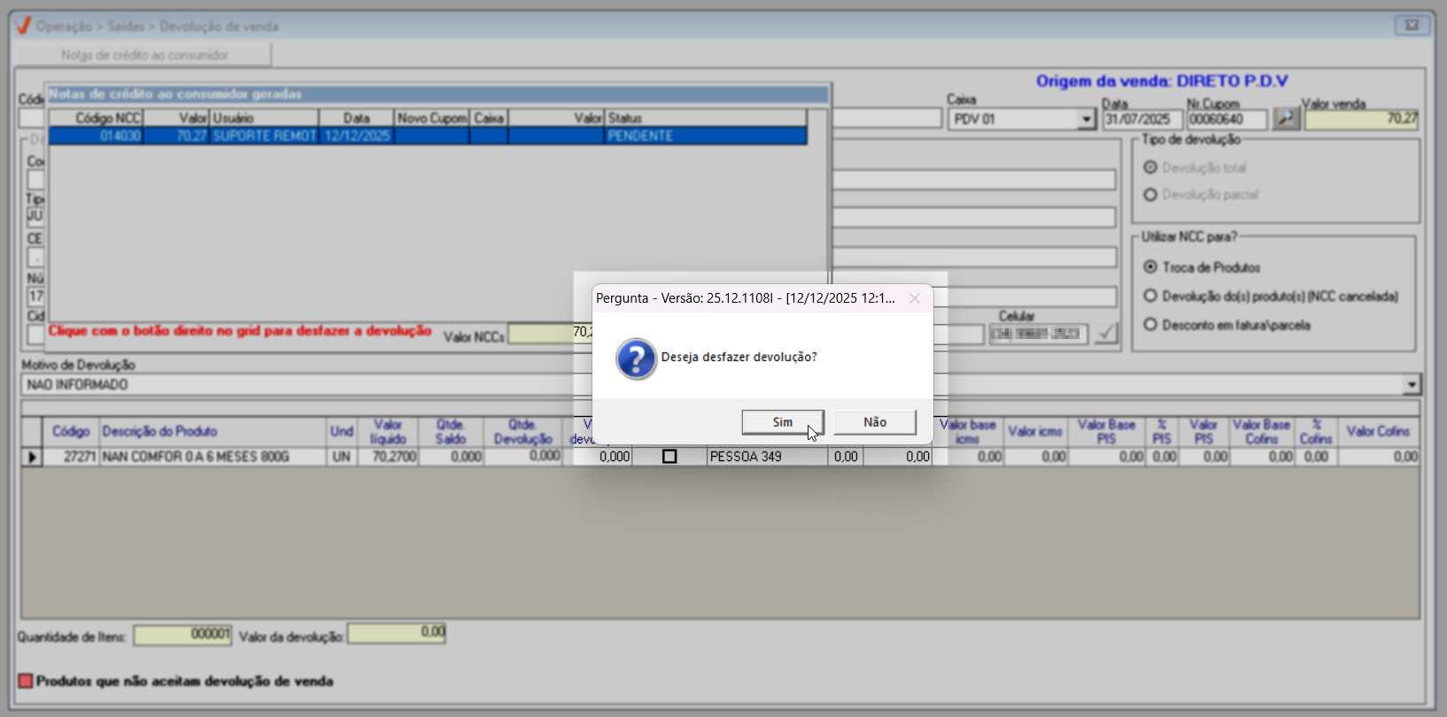The image size is (1447, 717).
Task: Click the Status column header
Action: (705, 118)
